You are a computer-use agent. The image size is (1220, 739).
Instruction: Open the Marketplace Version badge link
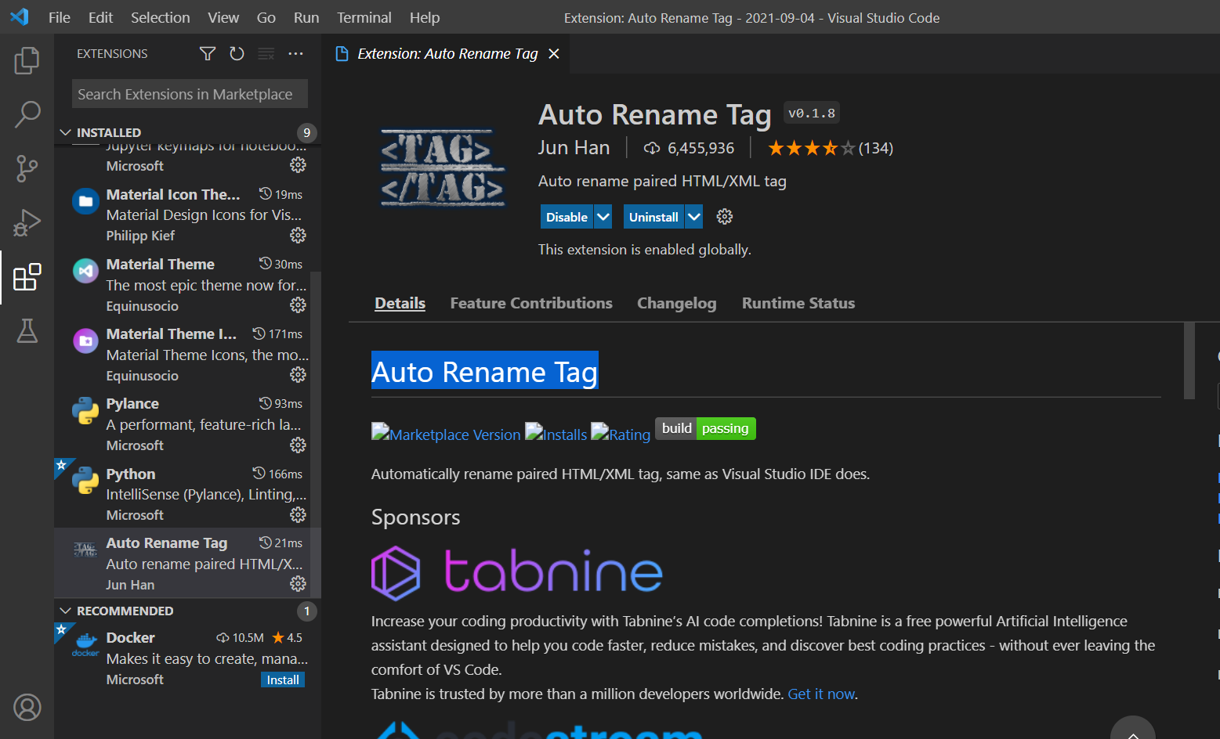coord(446,433)
